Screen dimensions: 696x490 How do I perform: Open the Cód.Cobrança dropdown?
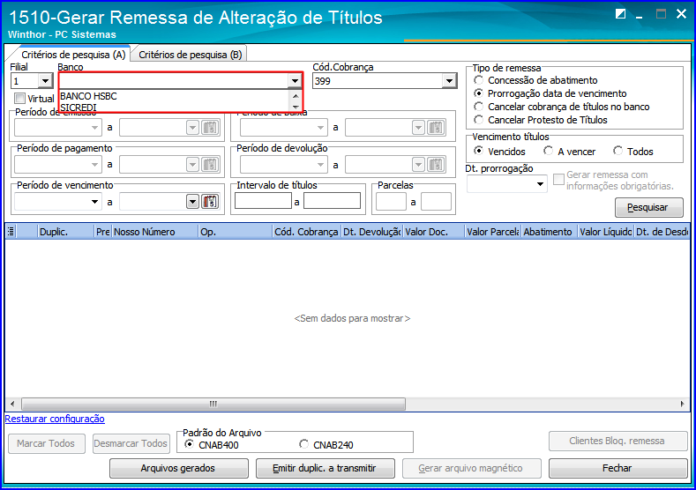click(x=449, y=81)
